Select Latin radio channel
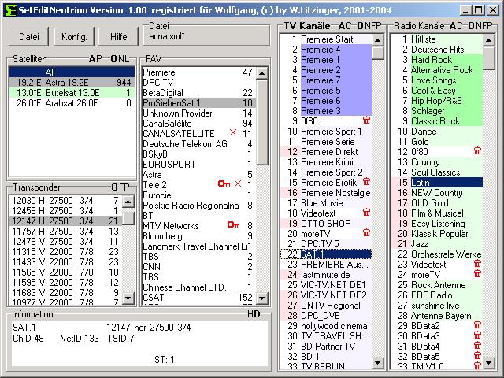The height and width of the screenshot is (378, 504). tap(437, 182)
